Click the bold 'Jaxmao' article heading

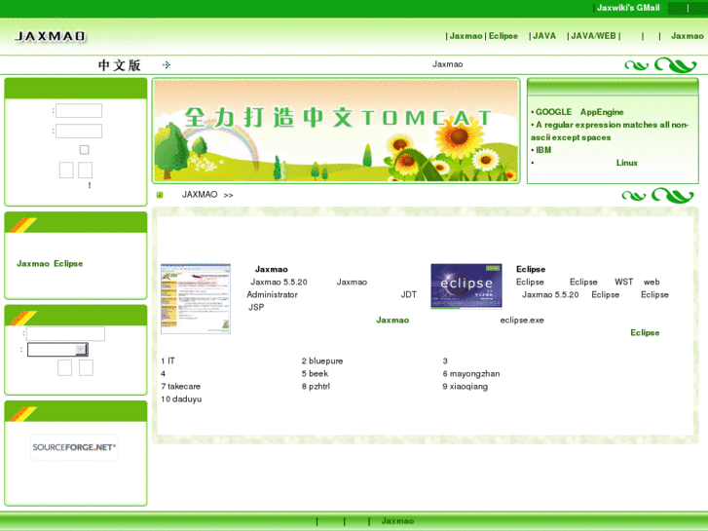click(272, 269)
